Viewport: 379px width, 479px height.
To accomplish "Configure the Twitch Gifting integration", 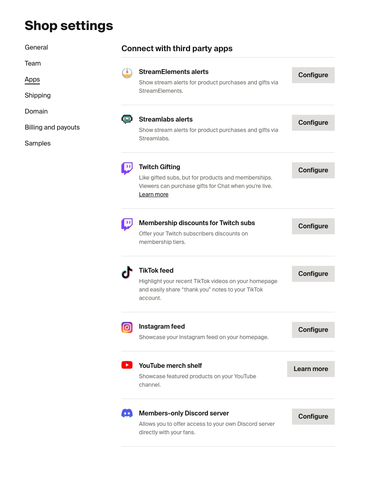I will pos(313,170).
